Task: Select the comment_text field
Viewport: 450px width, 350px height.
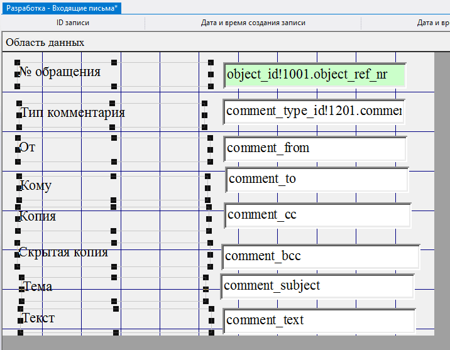Action: pyautogui.click(x=318, y=320)
